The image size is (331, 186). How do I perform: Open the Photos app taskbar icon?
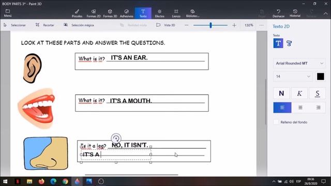point(89,181)
